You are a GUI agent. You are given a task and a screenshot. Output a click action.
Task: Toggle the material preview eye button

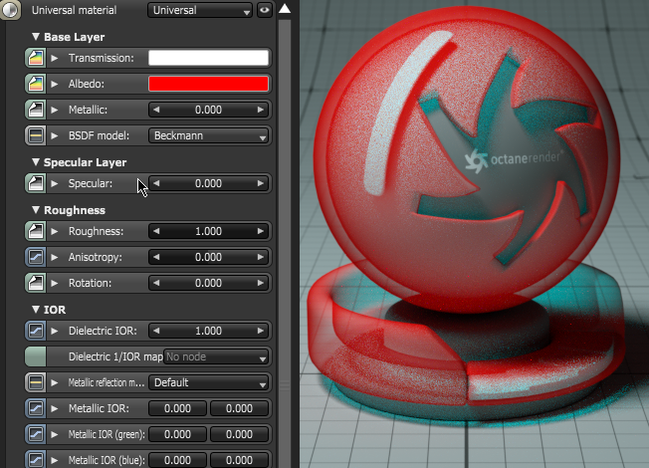265,10
